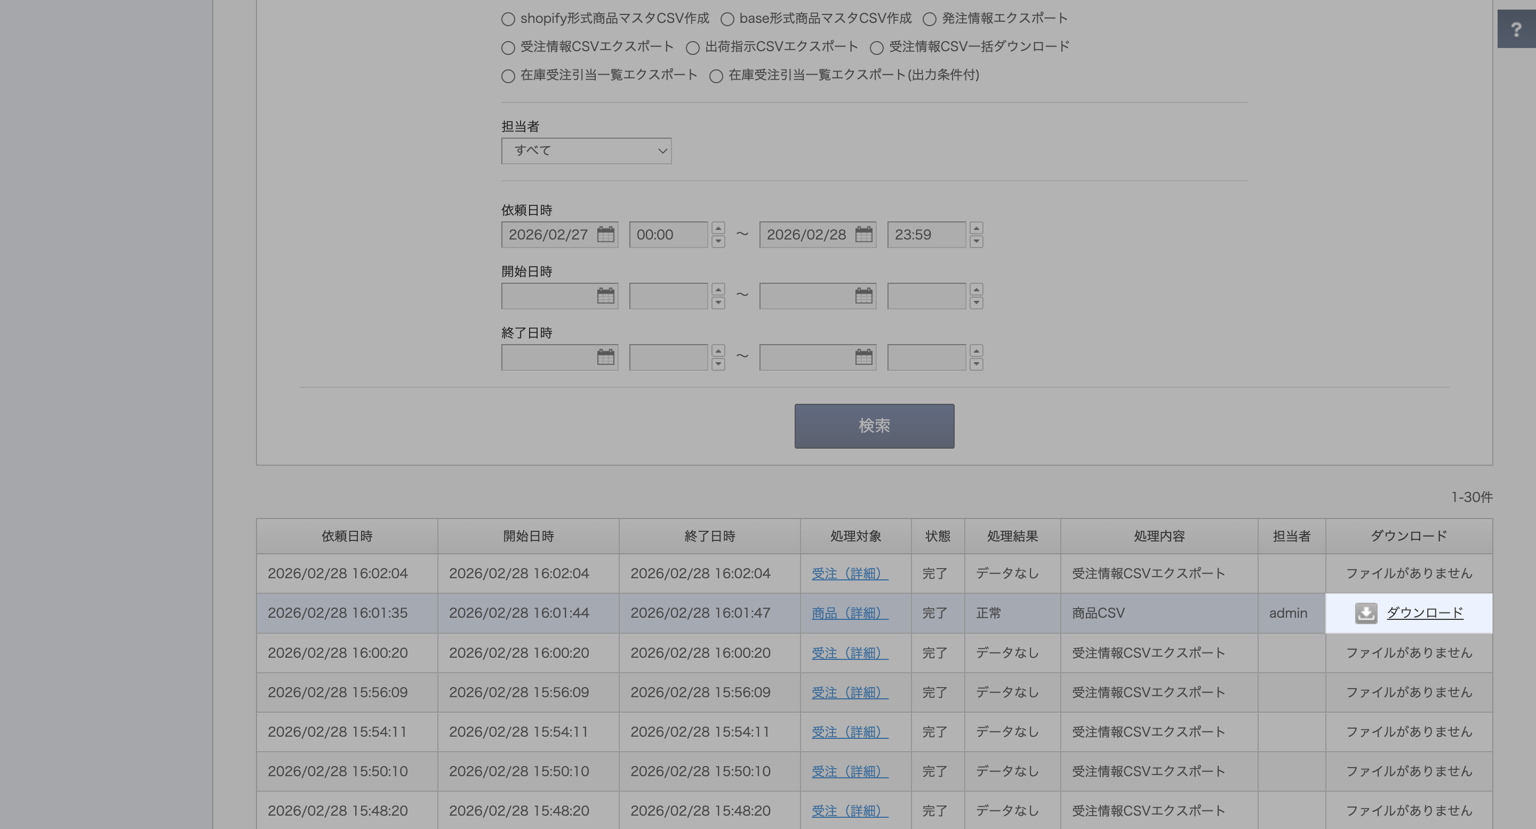
Task: Decrease 依頼日時 end time 23:59 with down arrow
Action: point(976,242)
